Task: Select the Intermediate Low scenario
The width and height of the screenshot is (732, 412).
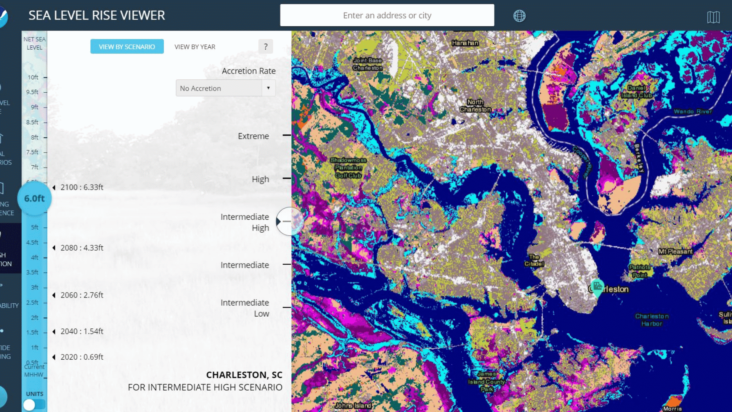Action: (x=245, y=308)
